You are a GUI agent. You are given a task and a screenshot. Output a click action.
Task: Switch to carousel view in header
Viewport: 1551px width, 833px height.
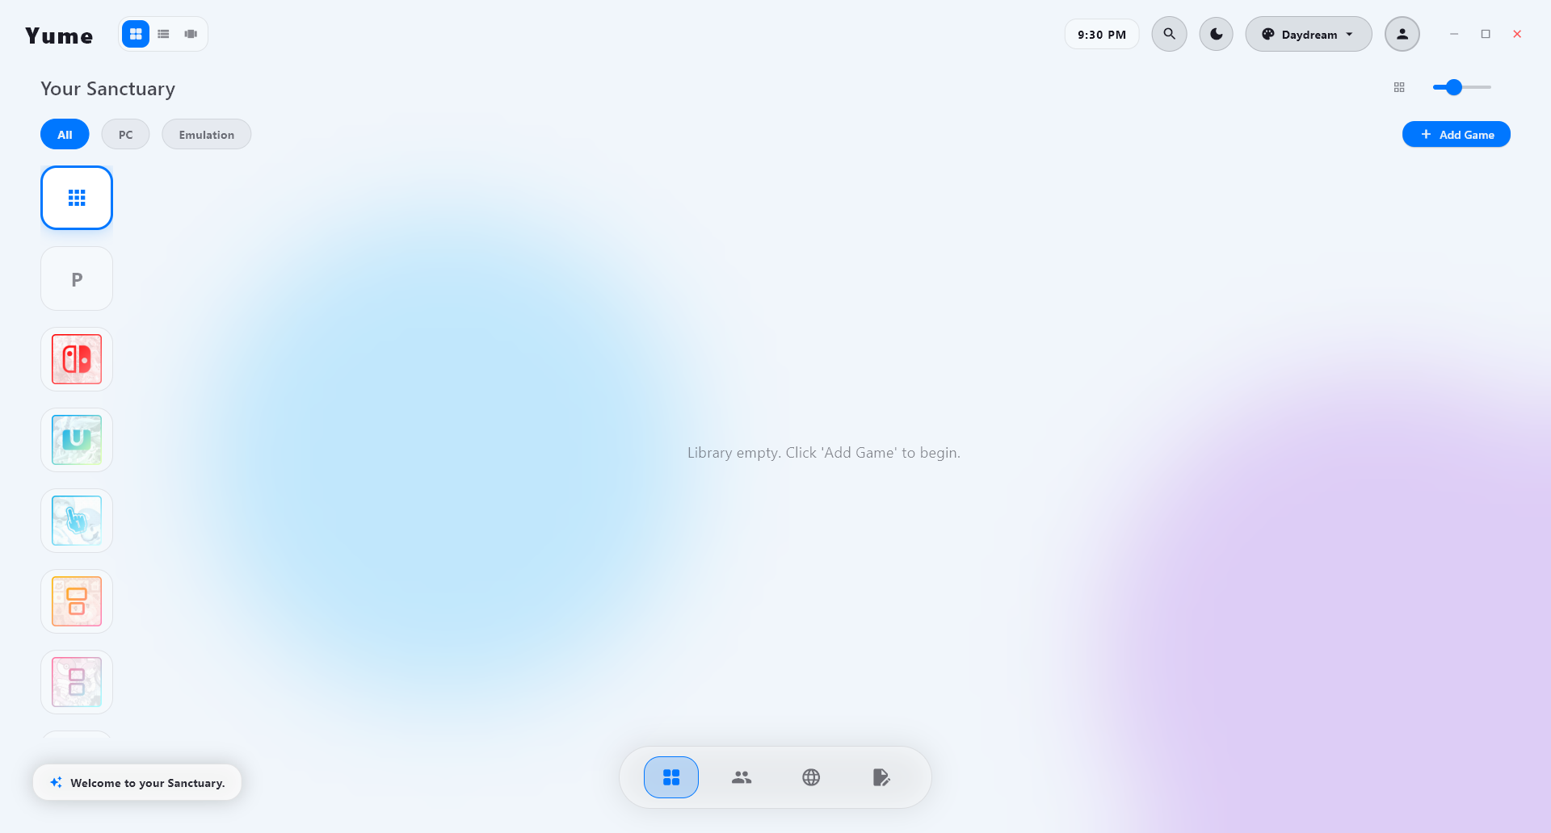pos(191,34)
